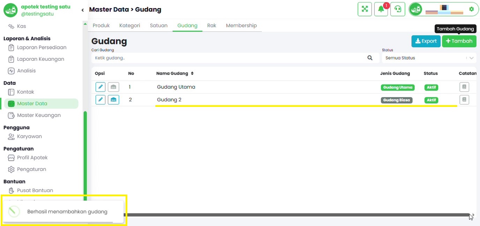Click the Jenis Gudang column header
Viewport: 480px width, 226px height.
(x=395, y=73)
